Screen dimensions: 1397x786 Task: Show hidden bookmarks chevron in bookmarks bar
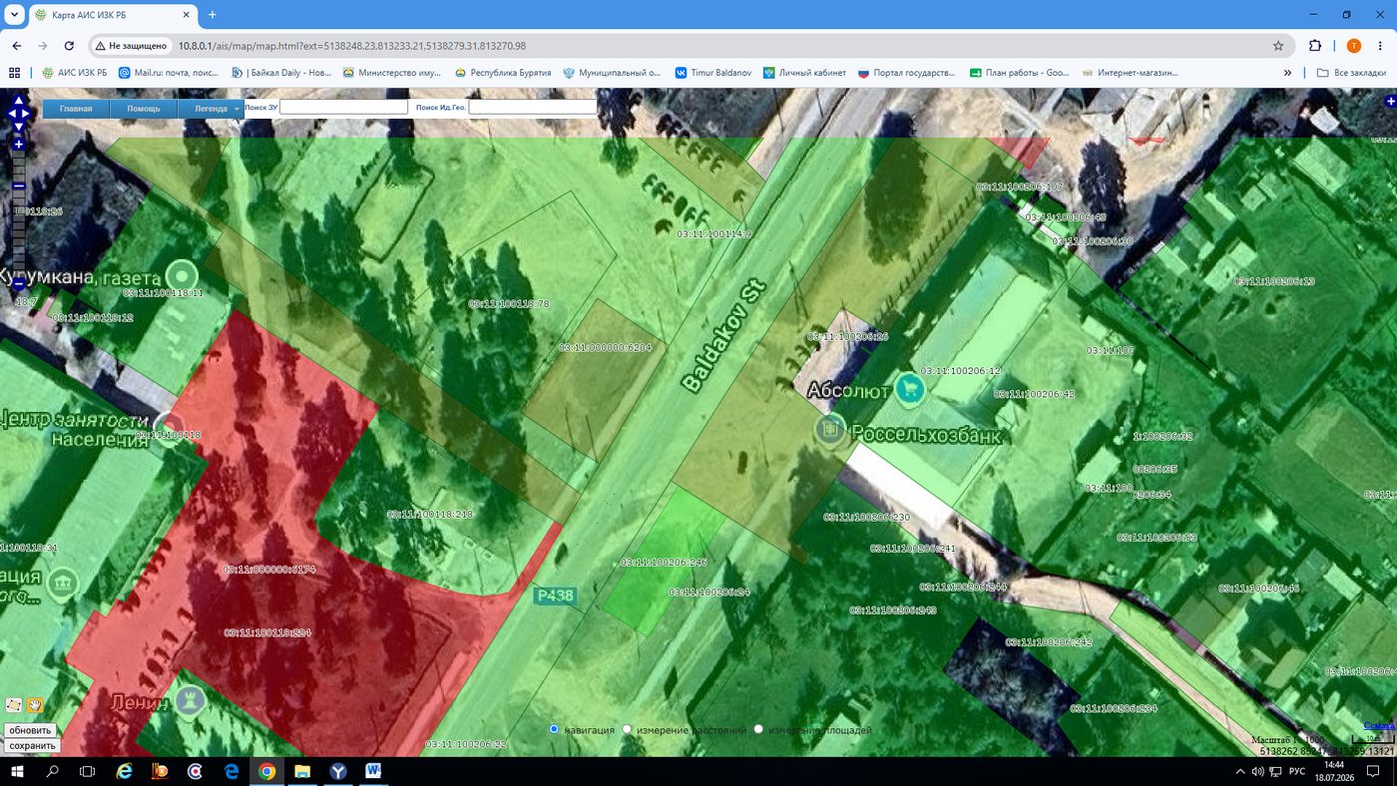pyautogui.click(x=1287, y=73)
